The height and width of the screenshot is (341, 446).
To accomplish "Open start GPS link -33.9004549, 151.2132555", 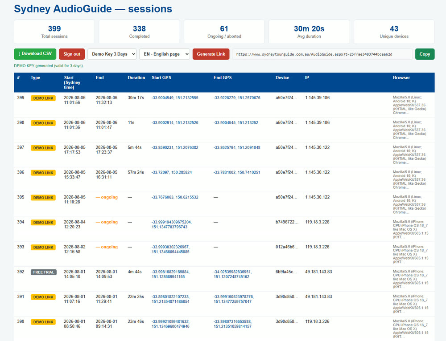I will tap(175, 97).
